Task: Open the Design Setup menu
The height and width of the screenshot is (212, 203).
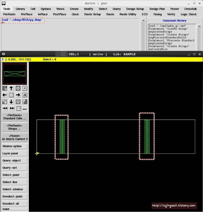Action: tap(135, 9)
